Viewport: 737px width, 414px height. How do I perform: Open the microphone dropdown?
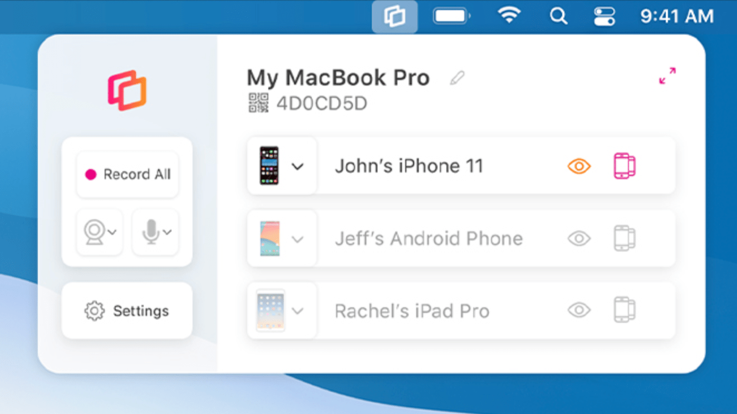click(x=155, y=232)
